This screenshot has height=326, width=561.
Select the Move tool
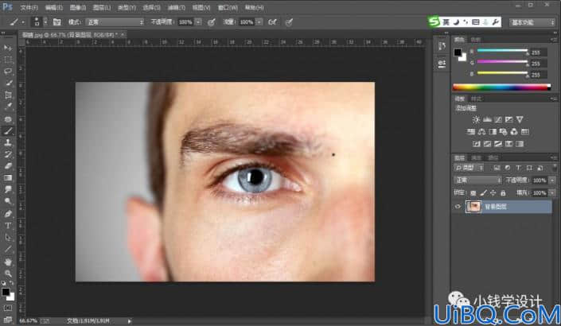click(x=8, y=48)
